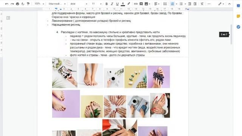This screenshot has width=242, height=136.
Task: Open the paragraph style dropdown
Action: point(57,4)
